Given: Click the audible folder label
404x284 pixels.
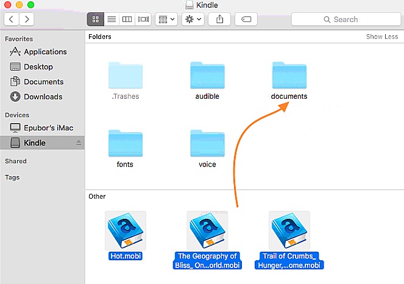Looking at the screenshot, I should click(207, 96).
